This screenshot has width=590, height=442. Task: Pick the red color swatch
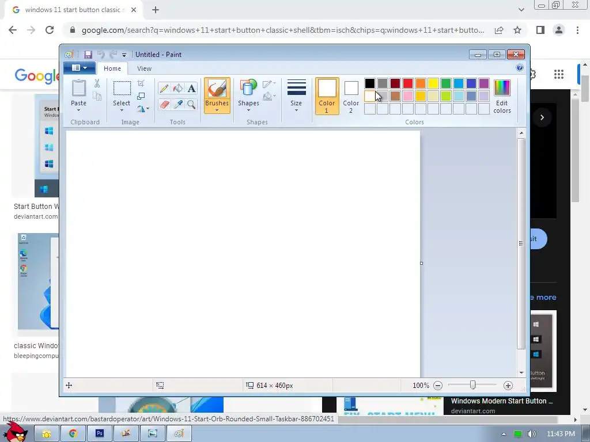tap(408, 83)
